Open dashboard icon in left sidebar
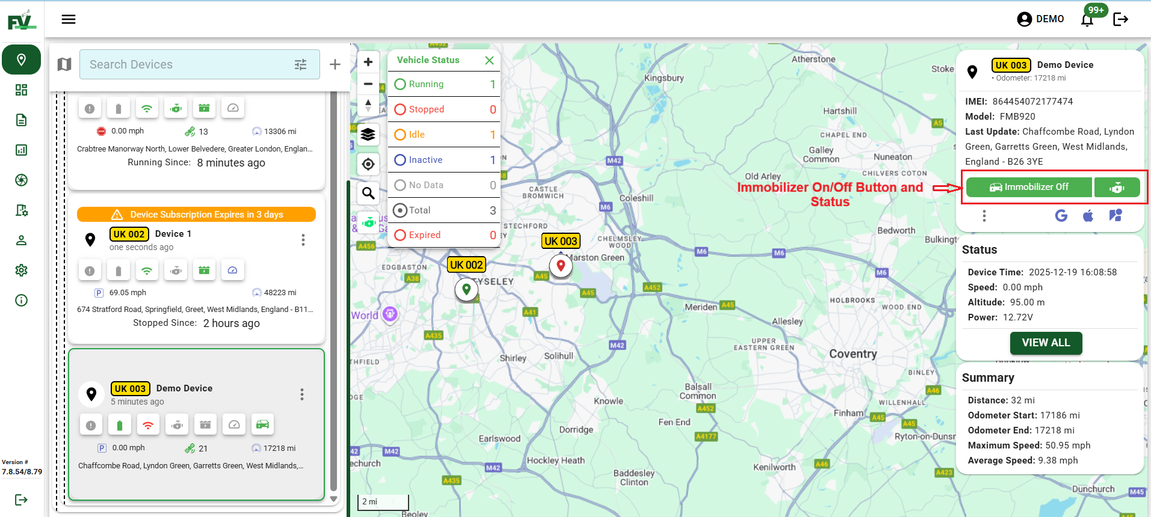1151x517 pixels. click(22, 90)
